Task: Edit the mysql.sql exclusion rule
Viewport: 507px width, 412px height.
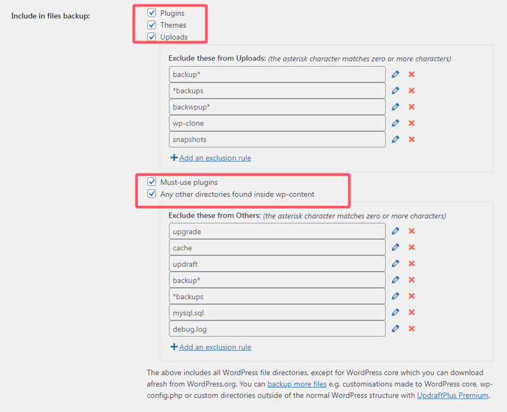Action: tap(395, 312)
